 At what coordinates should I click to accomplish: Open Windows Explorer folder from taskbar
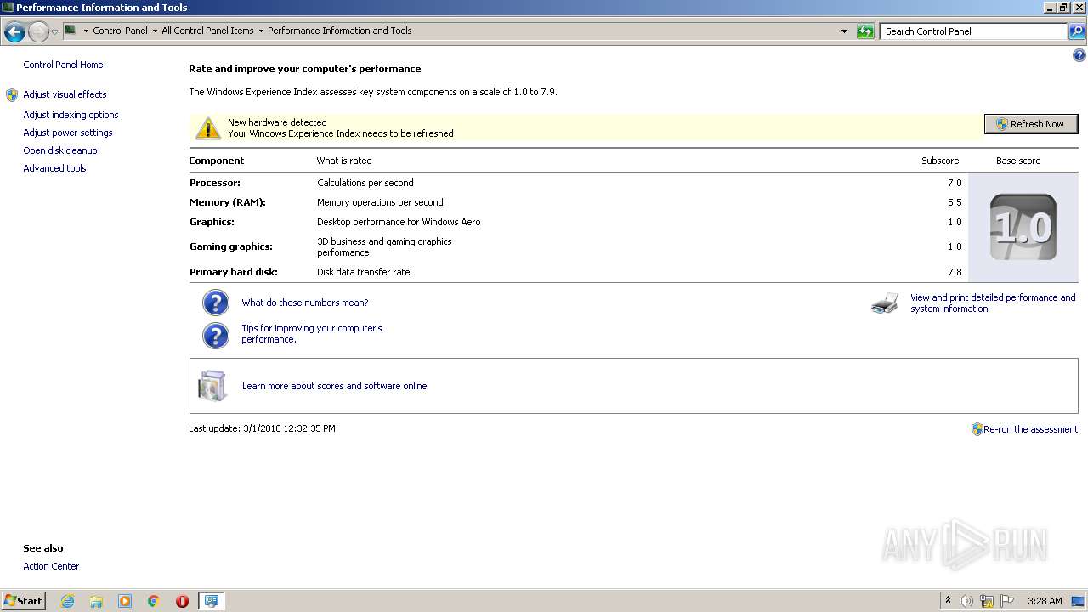(x=96, y=601)
